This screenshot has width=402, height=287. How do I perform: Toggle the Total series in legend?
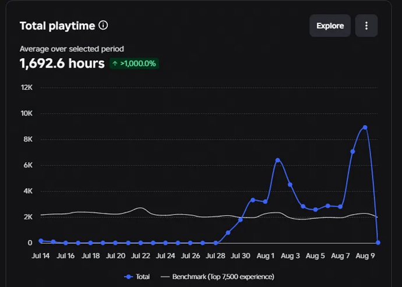click(x=137, y=277)
